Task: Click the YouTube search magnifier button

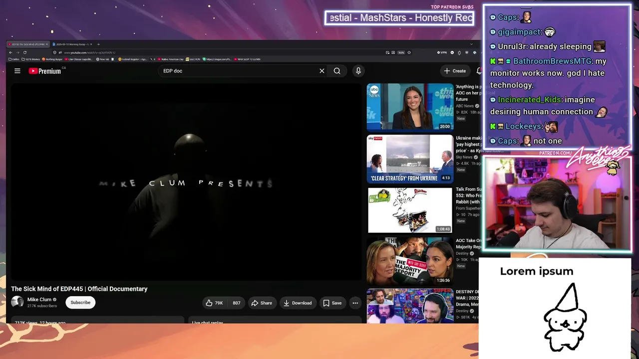Action: point(337,71)
